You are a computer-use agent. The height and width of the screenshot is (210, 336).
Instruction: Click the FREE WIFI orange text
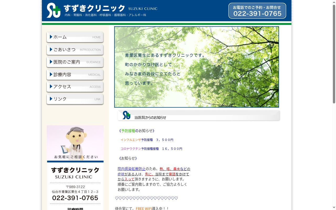click(x=144, y=209)
